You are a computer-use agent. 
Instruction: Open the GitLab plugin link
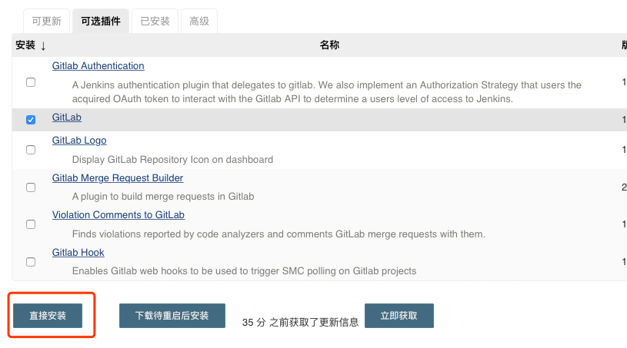click(x=67, y=118)
